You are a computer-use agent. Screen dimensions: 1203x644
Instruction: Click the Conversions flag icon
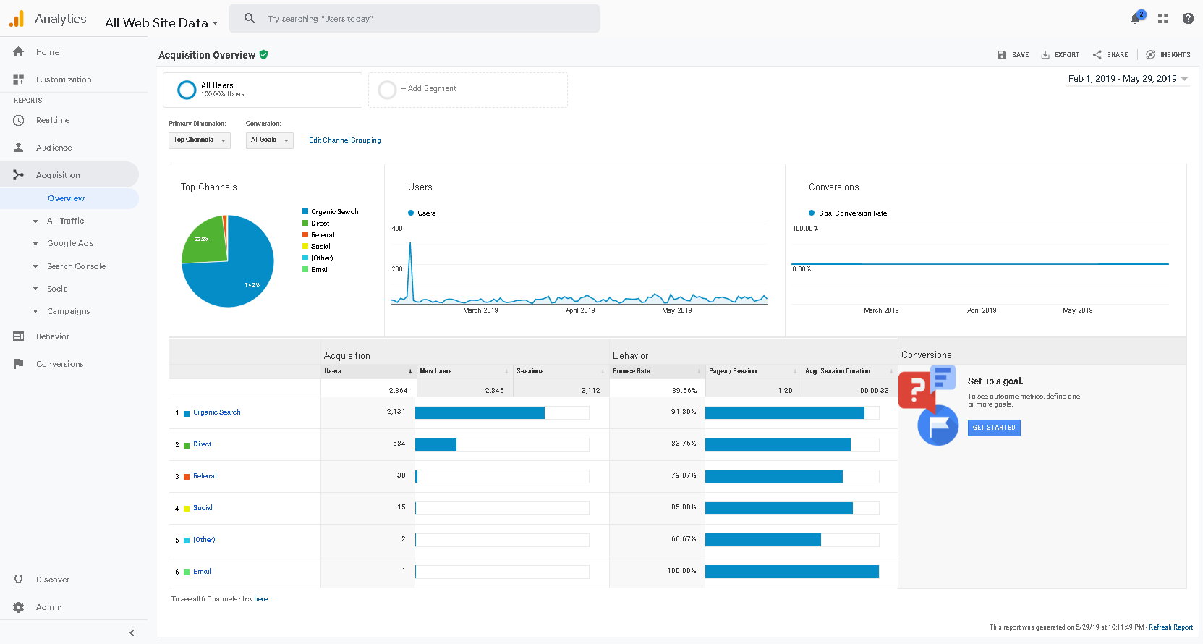click(x=19, y=364)
